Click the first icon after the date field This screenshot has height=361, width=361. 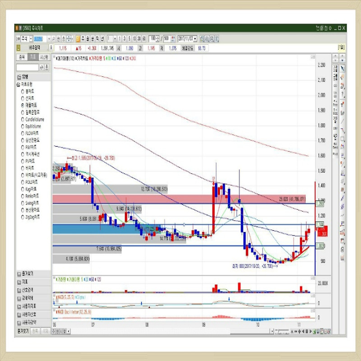pos(202,39)
